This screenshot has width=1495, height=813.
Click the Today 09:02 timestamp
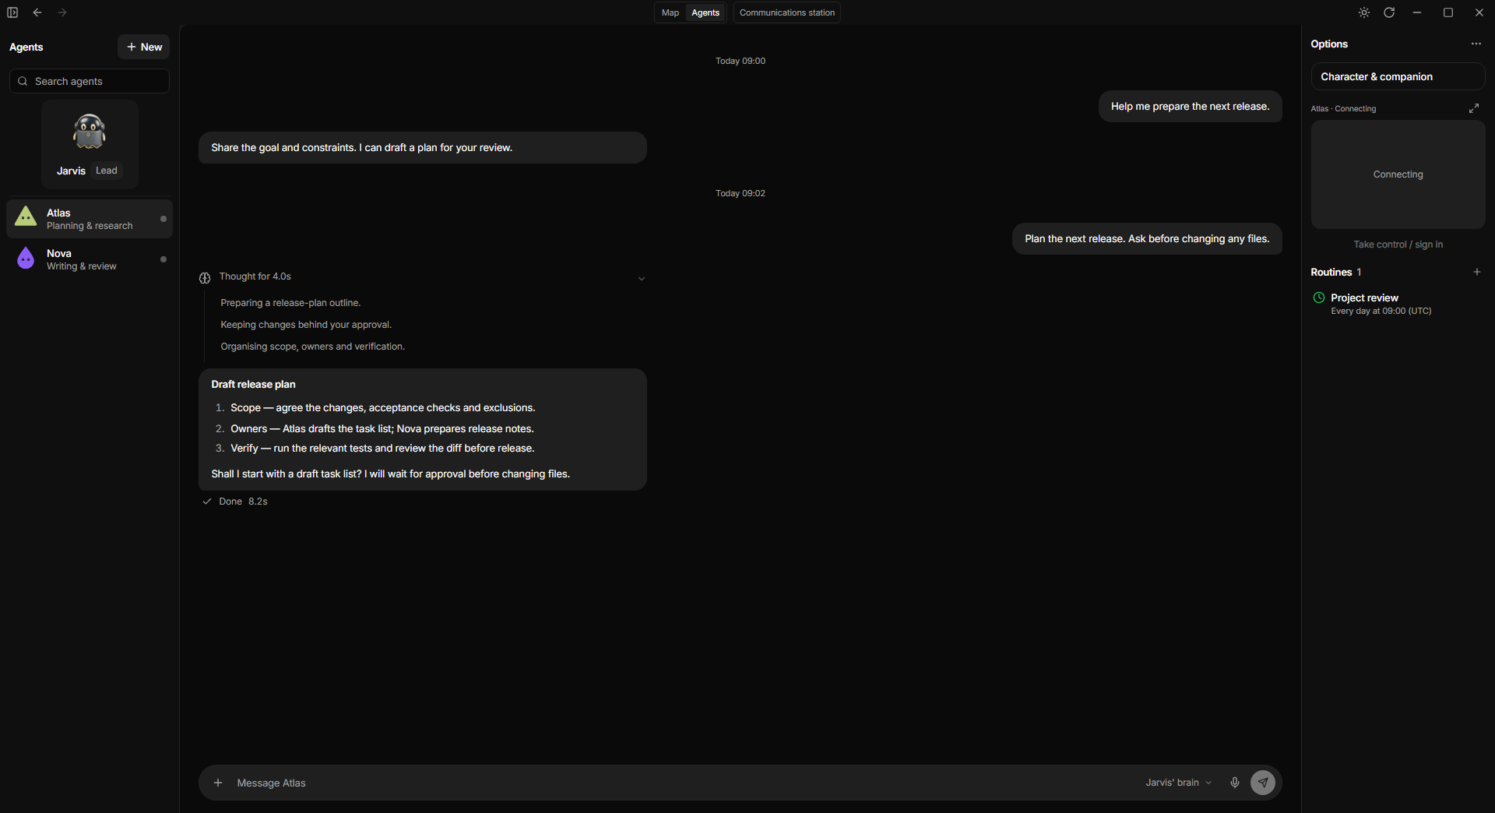click(x=740, y=193)
